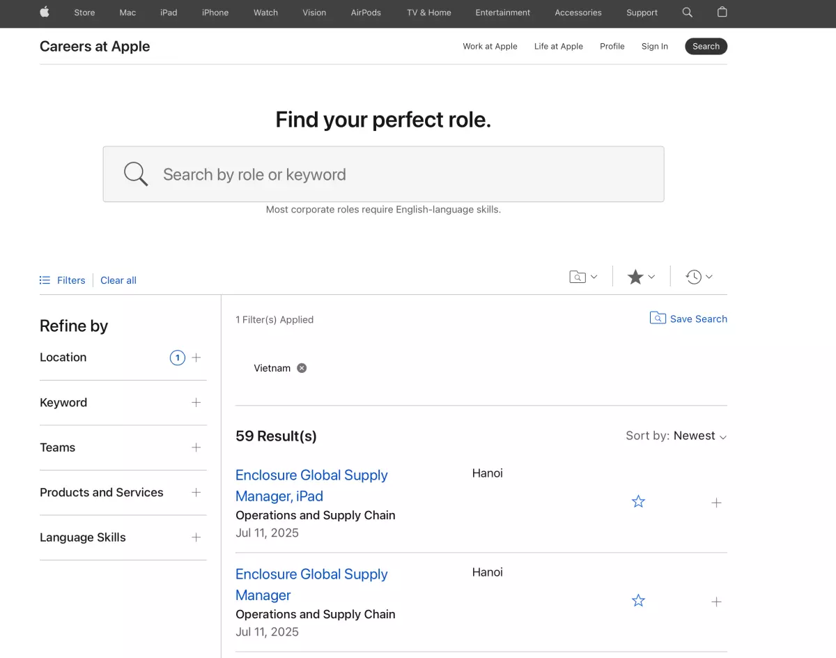Remove the Vietnam filter chip
This screenshot has width=836, height=658.
tap(302, 368)
